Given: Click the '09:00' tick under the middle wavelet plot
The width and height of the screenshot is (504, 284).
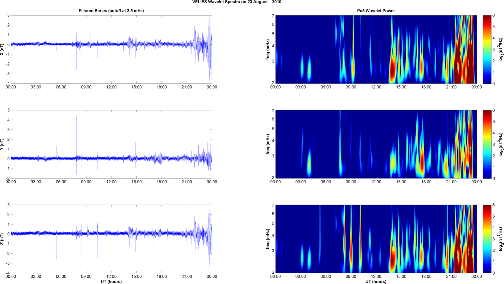Looking at the screenshot, I should coord(351,182).
